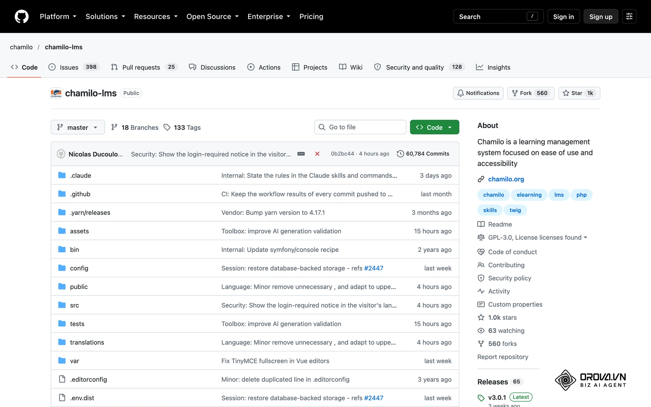Expand the commit message ellipsis icon
The image size is (651, 407).
coord(301,154)
